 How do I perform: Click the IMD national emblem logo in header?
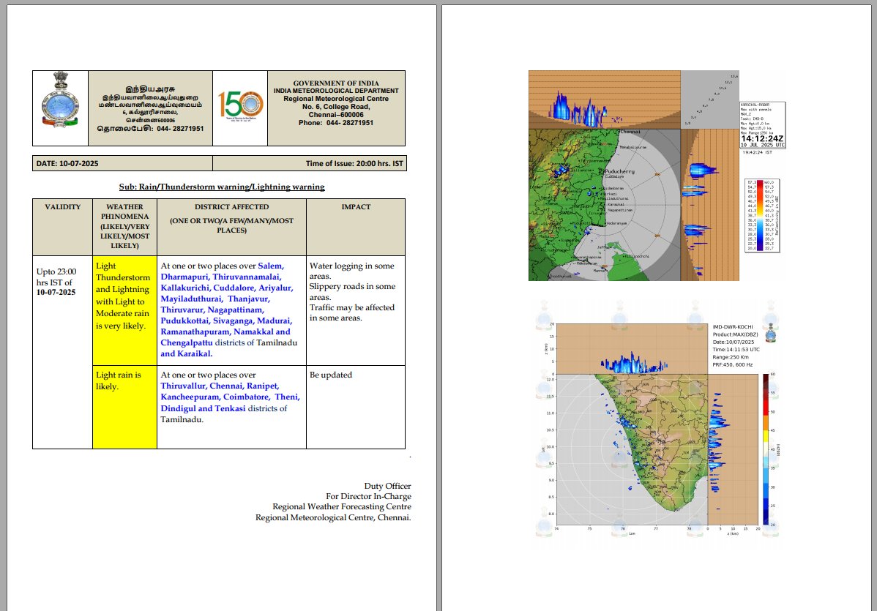[x=61, y=100]
